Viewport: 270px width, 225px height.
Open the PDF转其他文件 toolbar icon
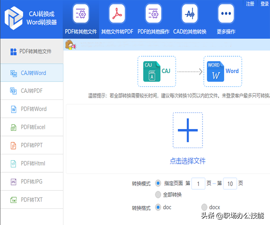pyautogui.click(x=81, y=14)
